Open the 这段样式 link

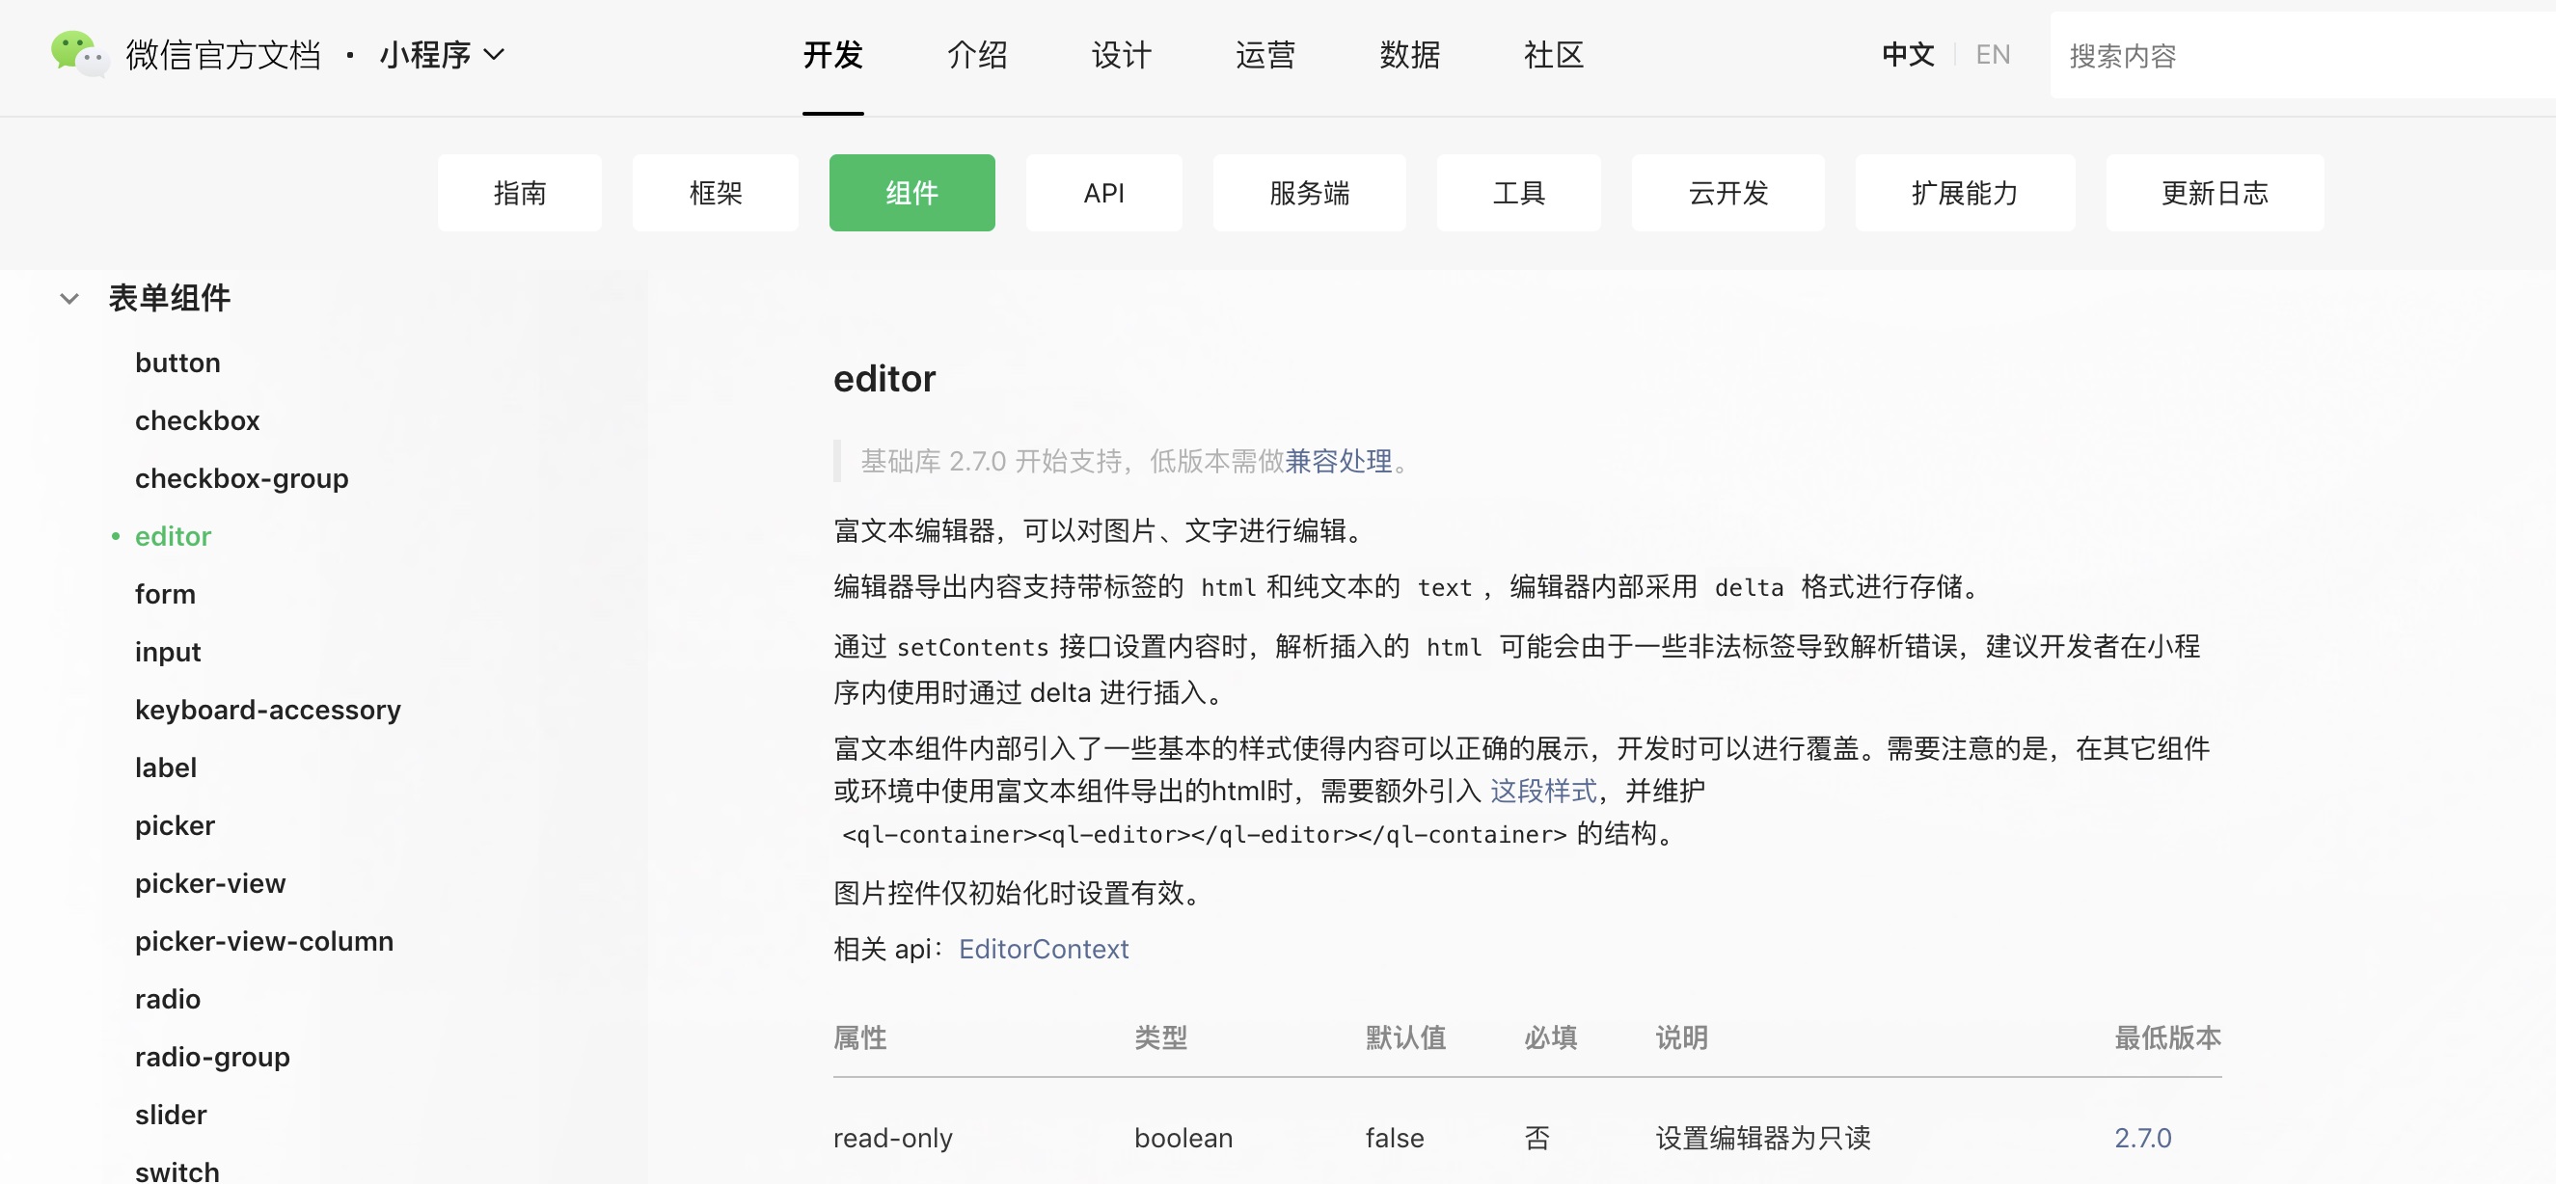(x=1543, y=791)
